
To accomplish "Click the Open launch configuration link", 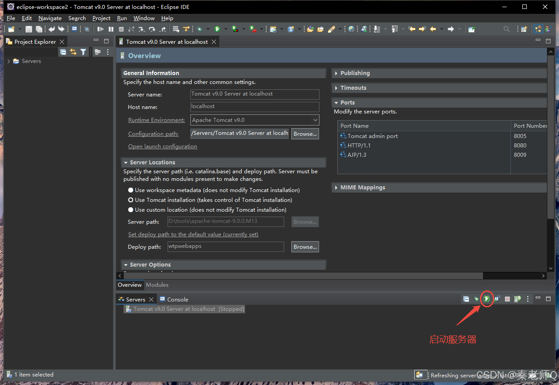I will [x=163, y=146].
